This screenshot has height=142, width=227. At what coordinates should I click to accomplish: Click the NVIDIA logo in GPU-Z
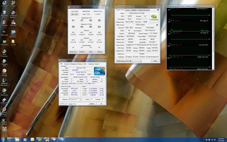154,17
